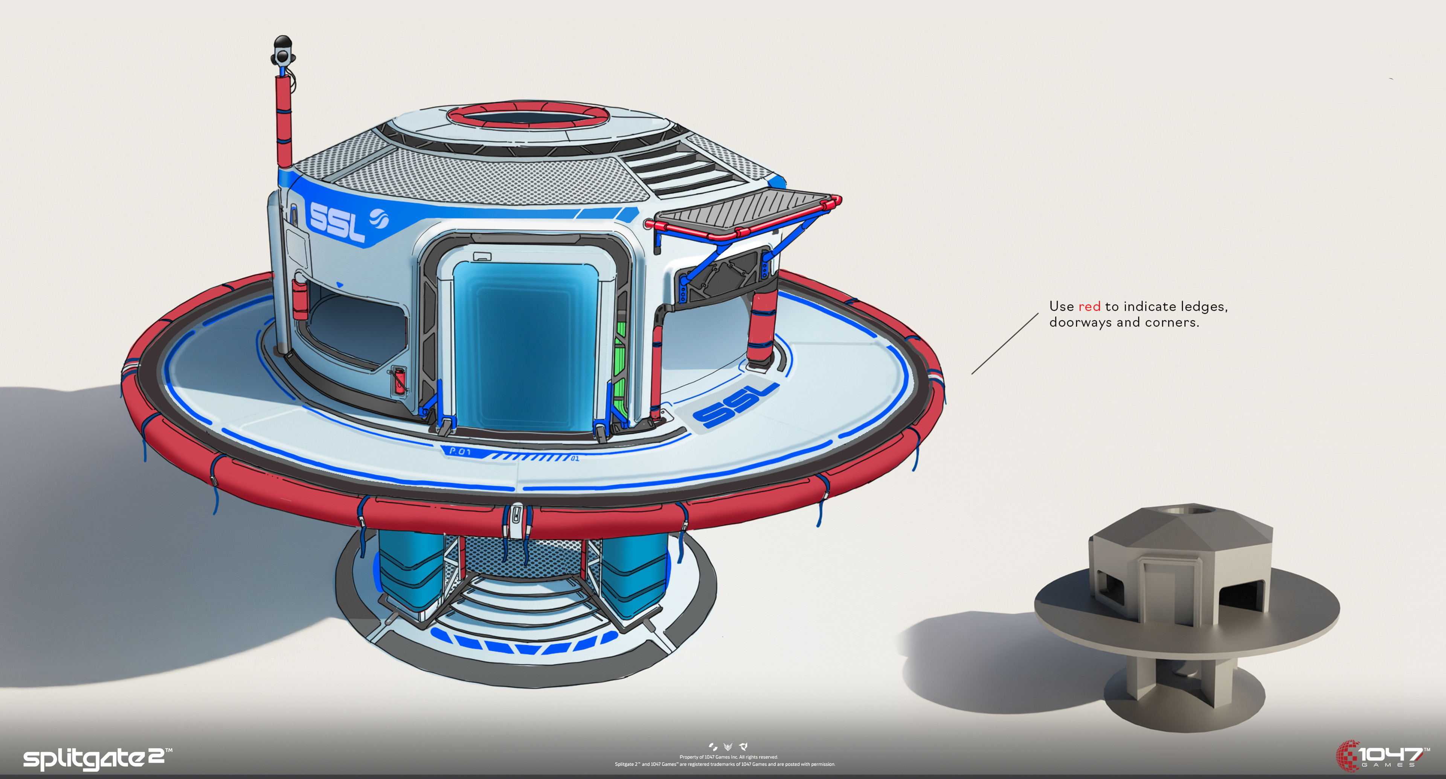
Task: Click the 1047 Games logo
Action: [x=1383, y=755]
